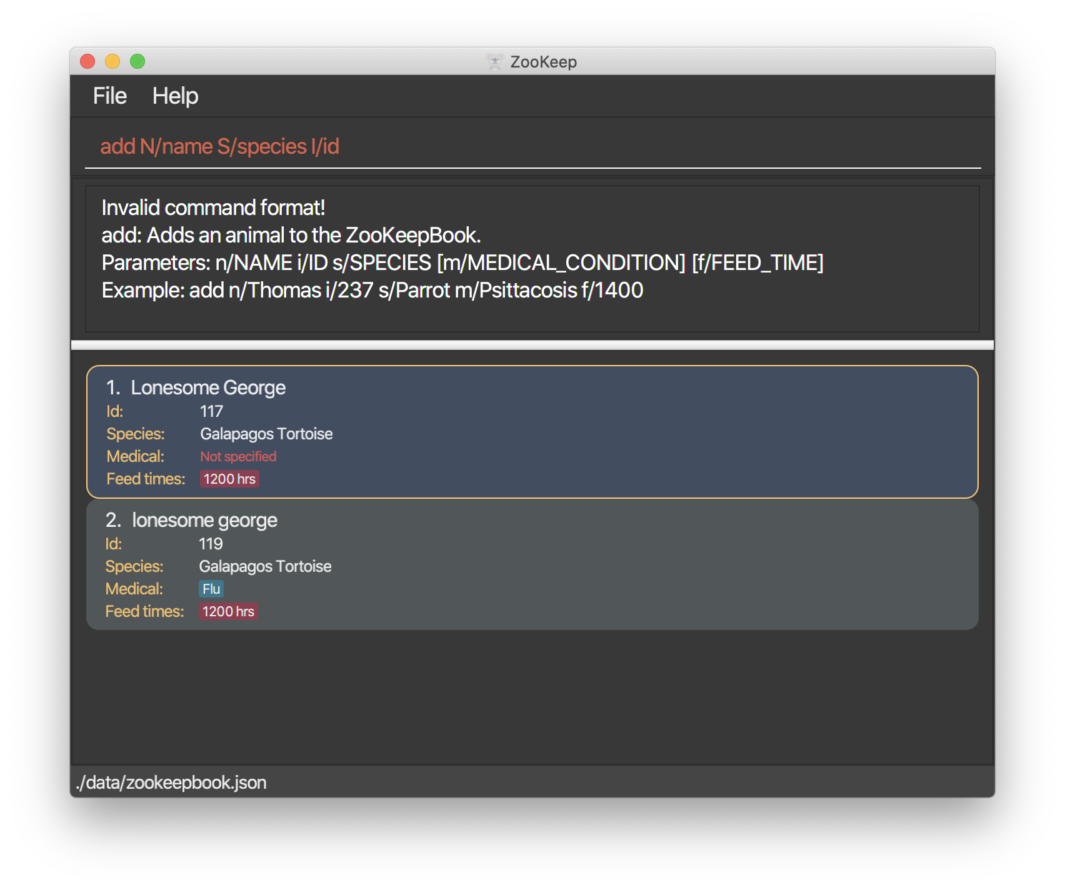Click the Id value 119

pyautogui.click(x=211, y=544)
